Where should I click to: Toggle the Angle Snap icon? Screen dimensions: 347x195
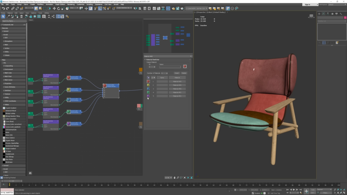[100, 8]
